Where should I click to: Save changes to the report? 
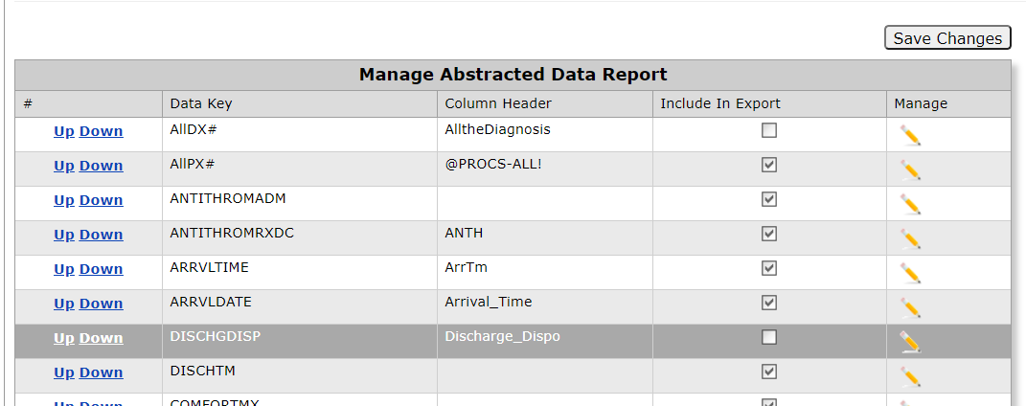[x=947, y=38]
